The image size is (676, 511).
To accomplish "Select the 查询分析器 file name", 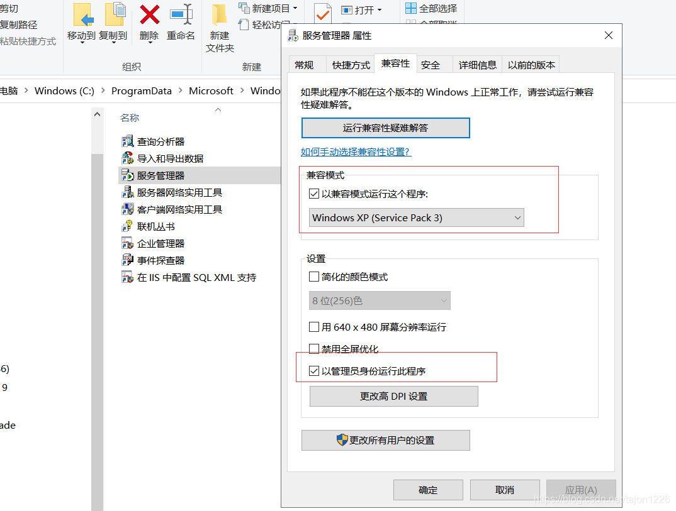I will pos(161,141).
